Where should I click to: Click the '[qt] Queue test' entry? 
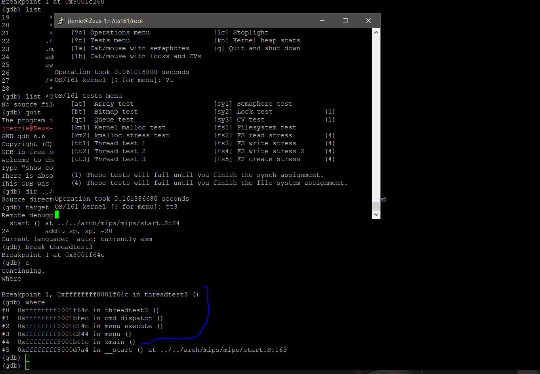click(x=103, y=120)
